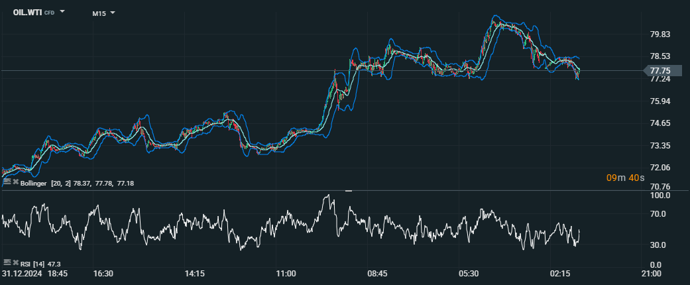Viewport: 690px width, 285px height.
Task: Remove the Bollinger indicator with X icon
Action: click(15, 182)
